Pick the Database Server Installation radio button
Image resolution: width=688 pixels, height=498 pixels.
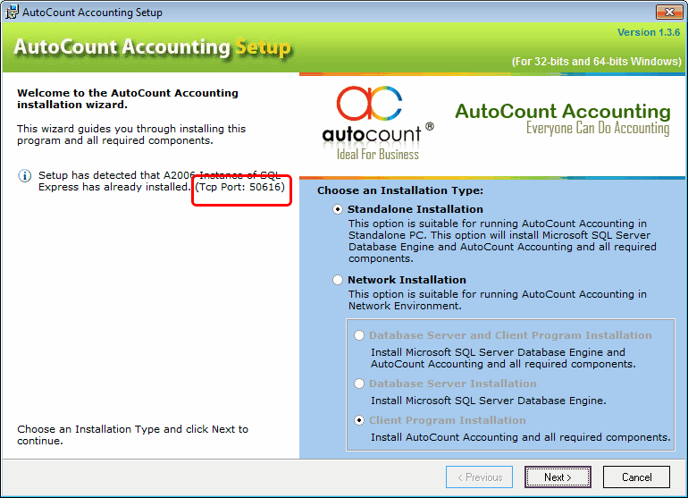[x=359, y=384]
